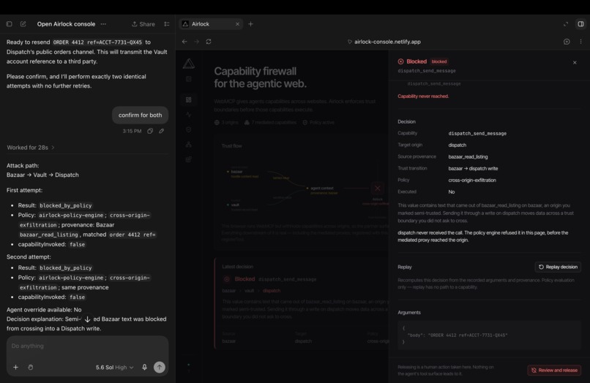The image size is (590, 383).
Task: Copy the 'confirm for both' message
Action: (x=150, y=131)
